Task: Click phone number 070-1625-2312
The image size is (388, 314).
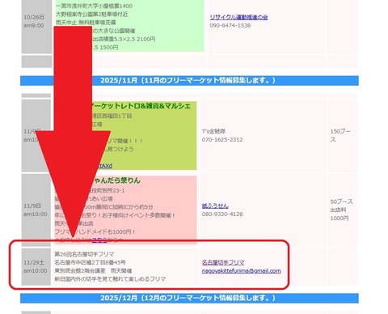Action: click(222, 140)
